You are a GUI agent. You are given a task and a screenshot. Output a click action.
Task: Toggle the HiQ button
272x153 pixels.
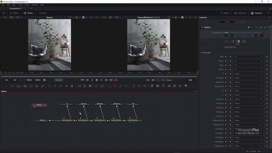147,80
